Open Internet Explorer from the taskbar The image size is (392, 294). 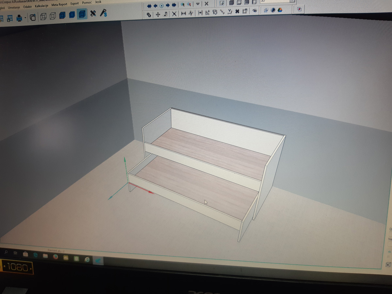click(x=87, y=259)
